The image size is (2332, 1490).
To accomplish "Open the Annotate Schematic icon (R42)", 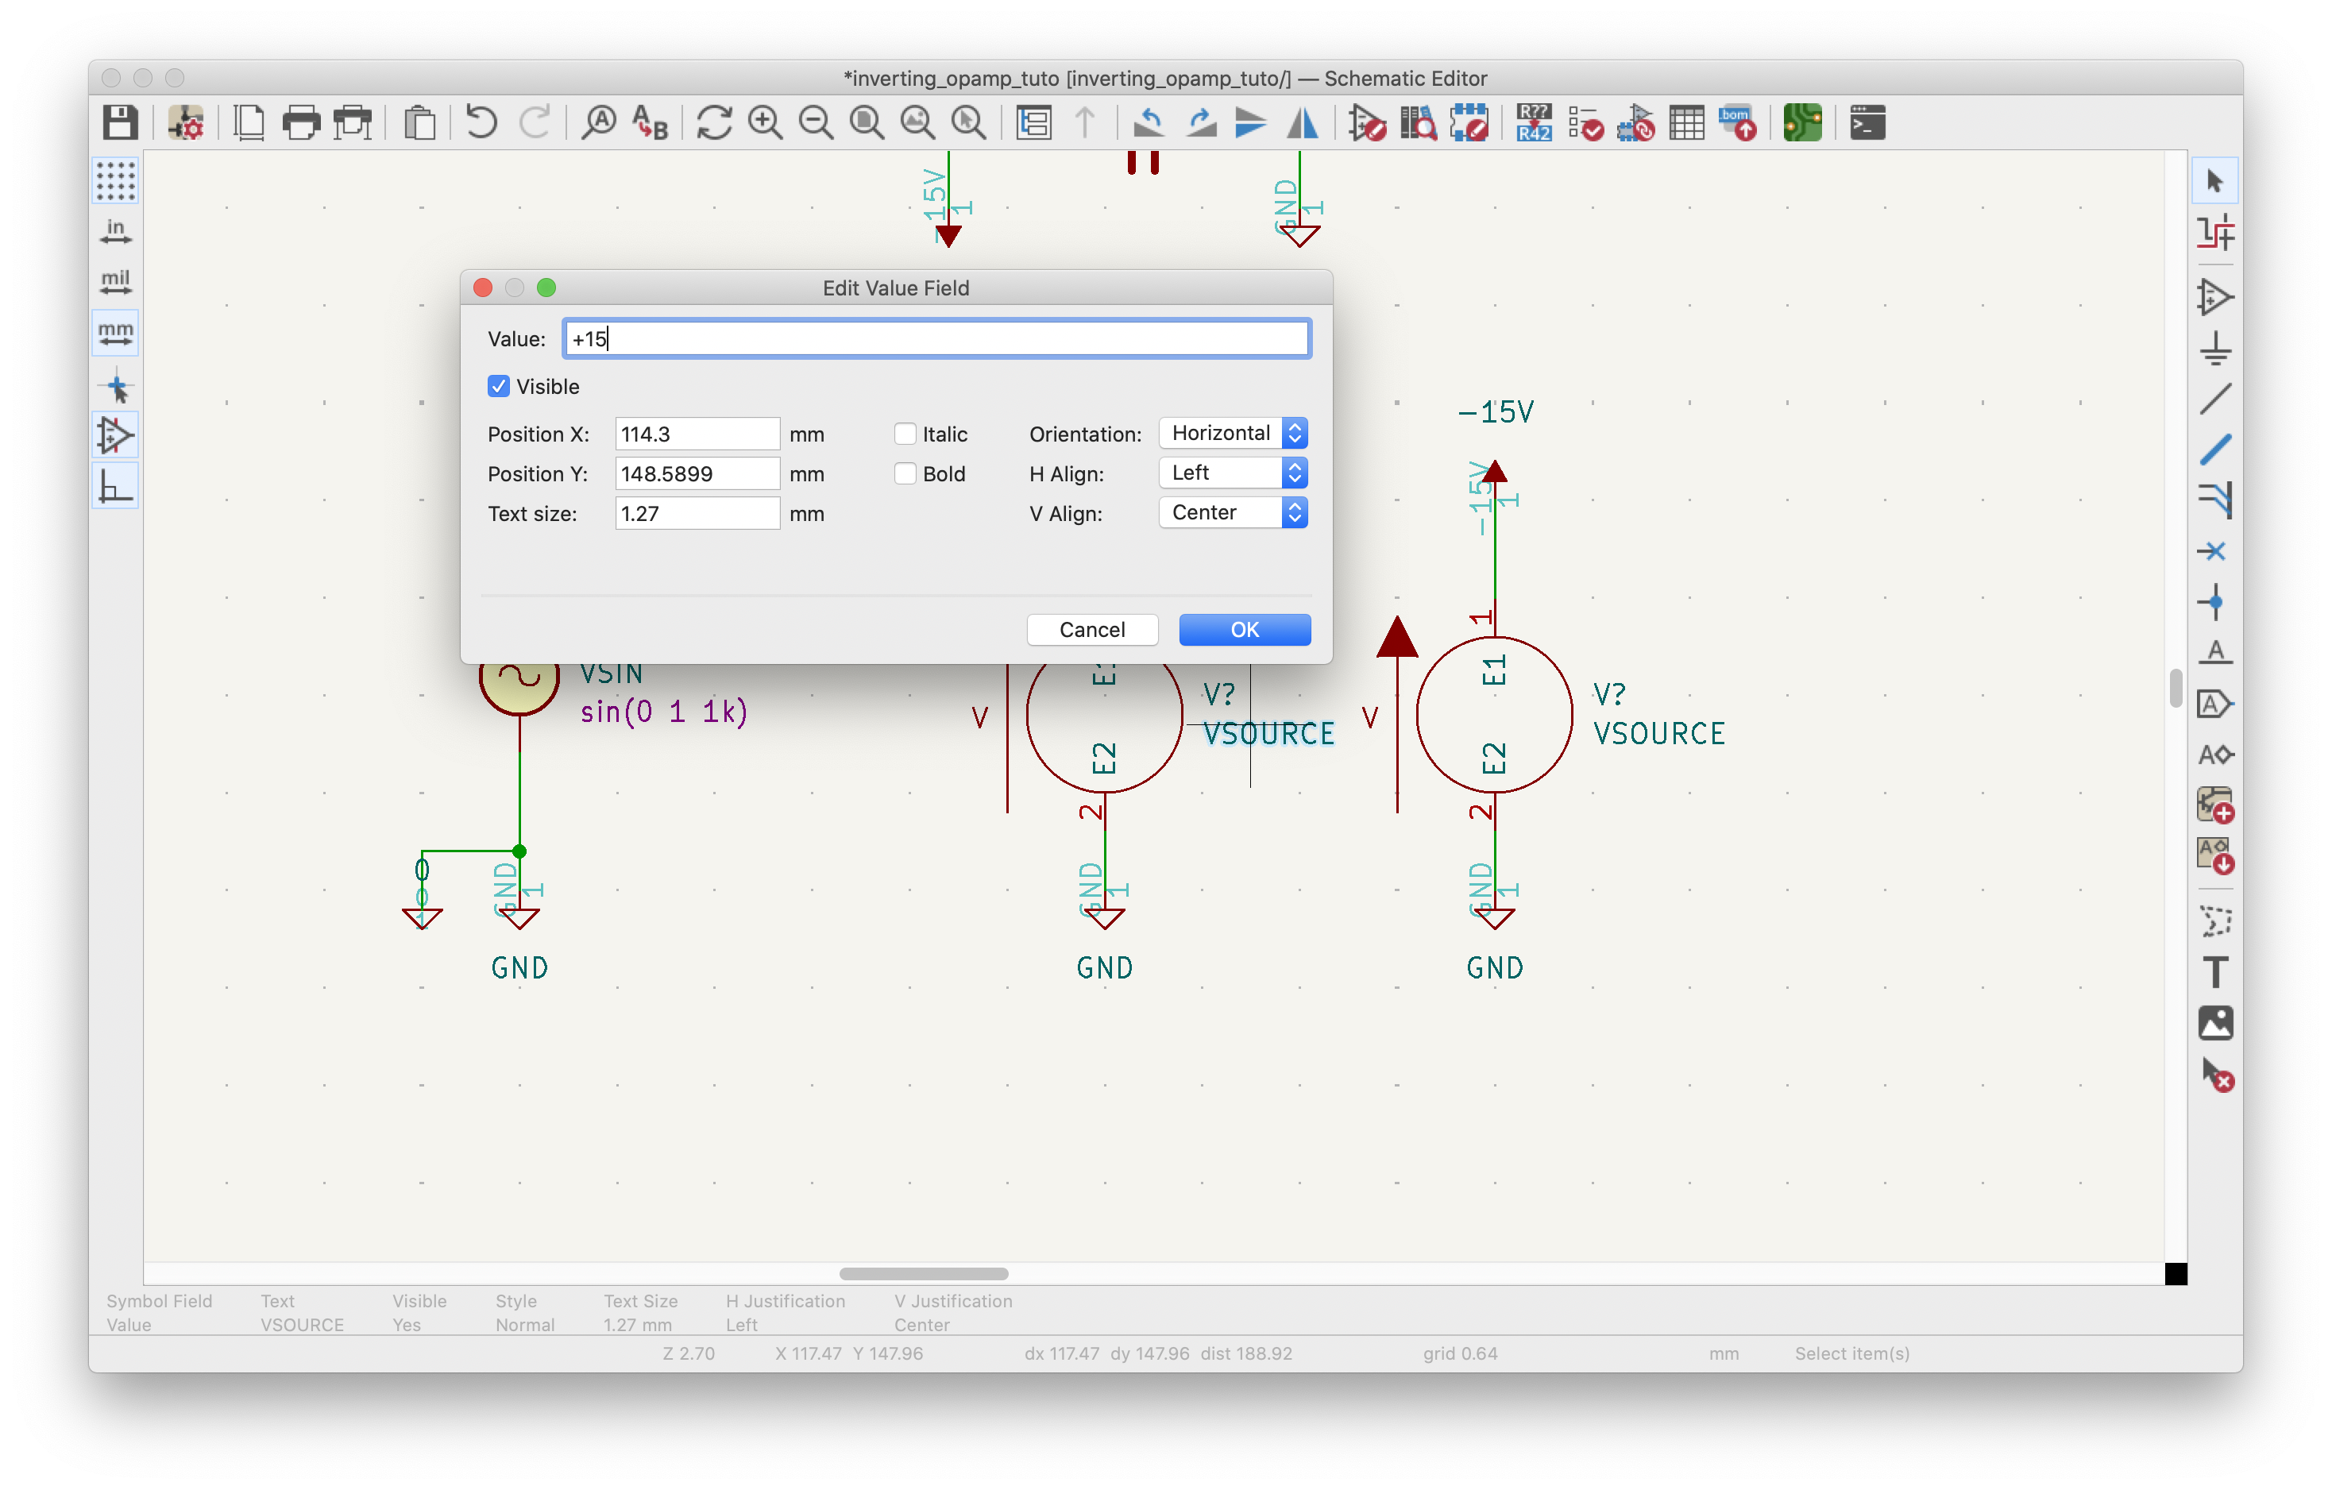I will click(x=1534, y=123).
